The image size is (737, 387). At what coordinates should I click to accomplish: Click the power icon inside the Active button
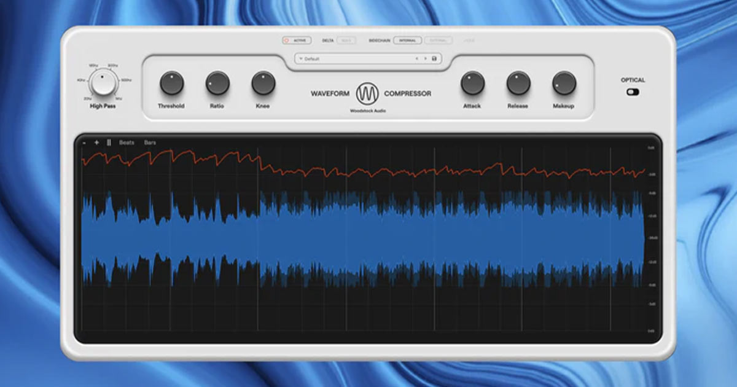pos(286,40)
